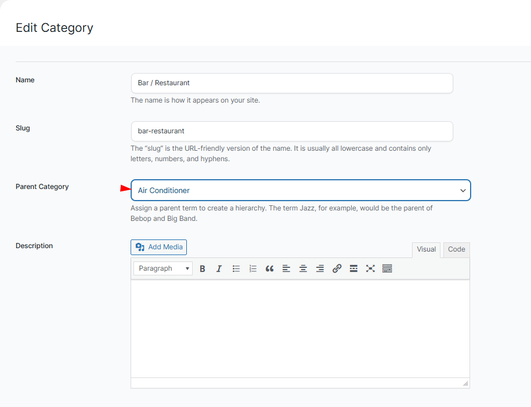
Task: Align text right
Action: pyautogui.click(x=320, y=268)
